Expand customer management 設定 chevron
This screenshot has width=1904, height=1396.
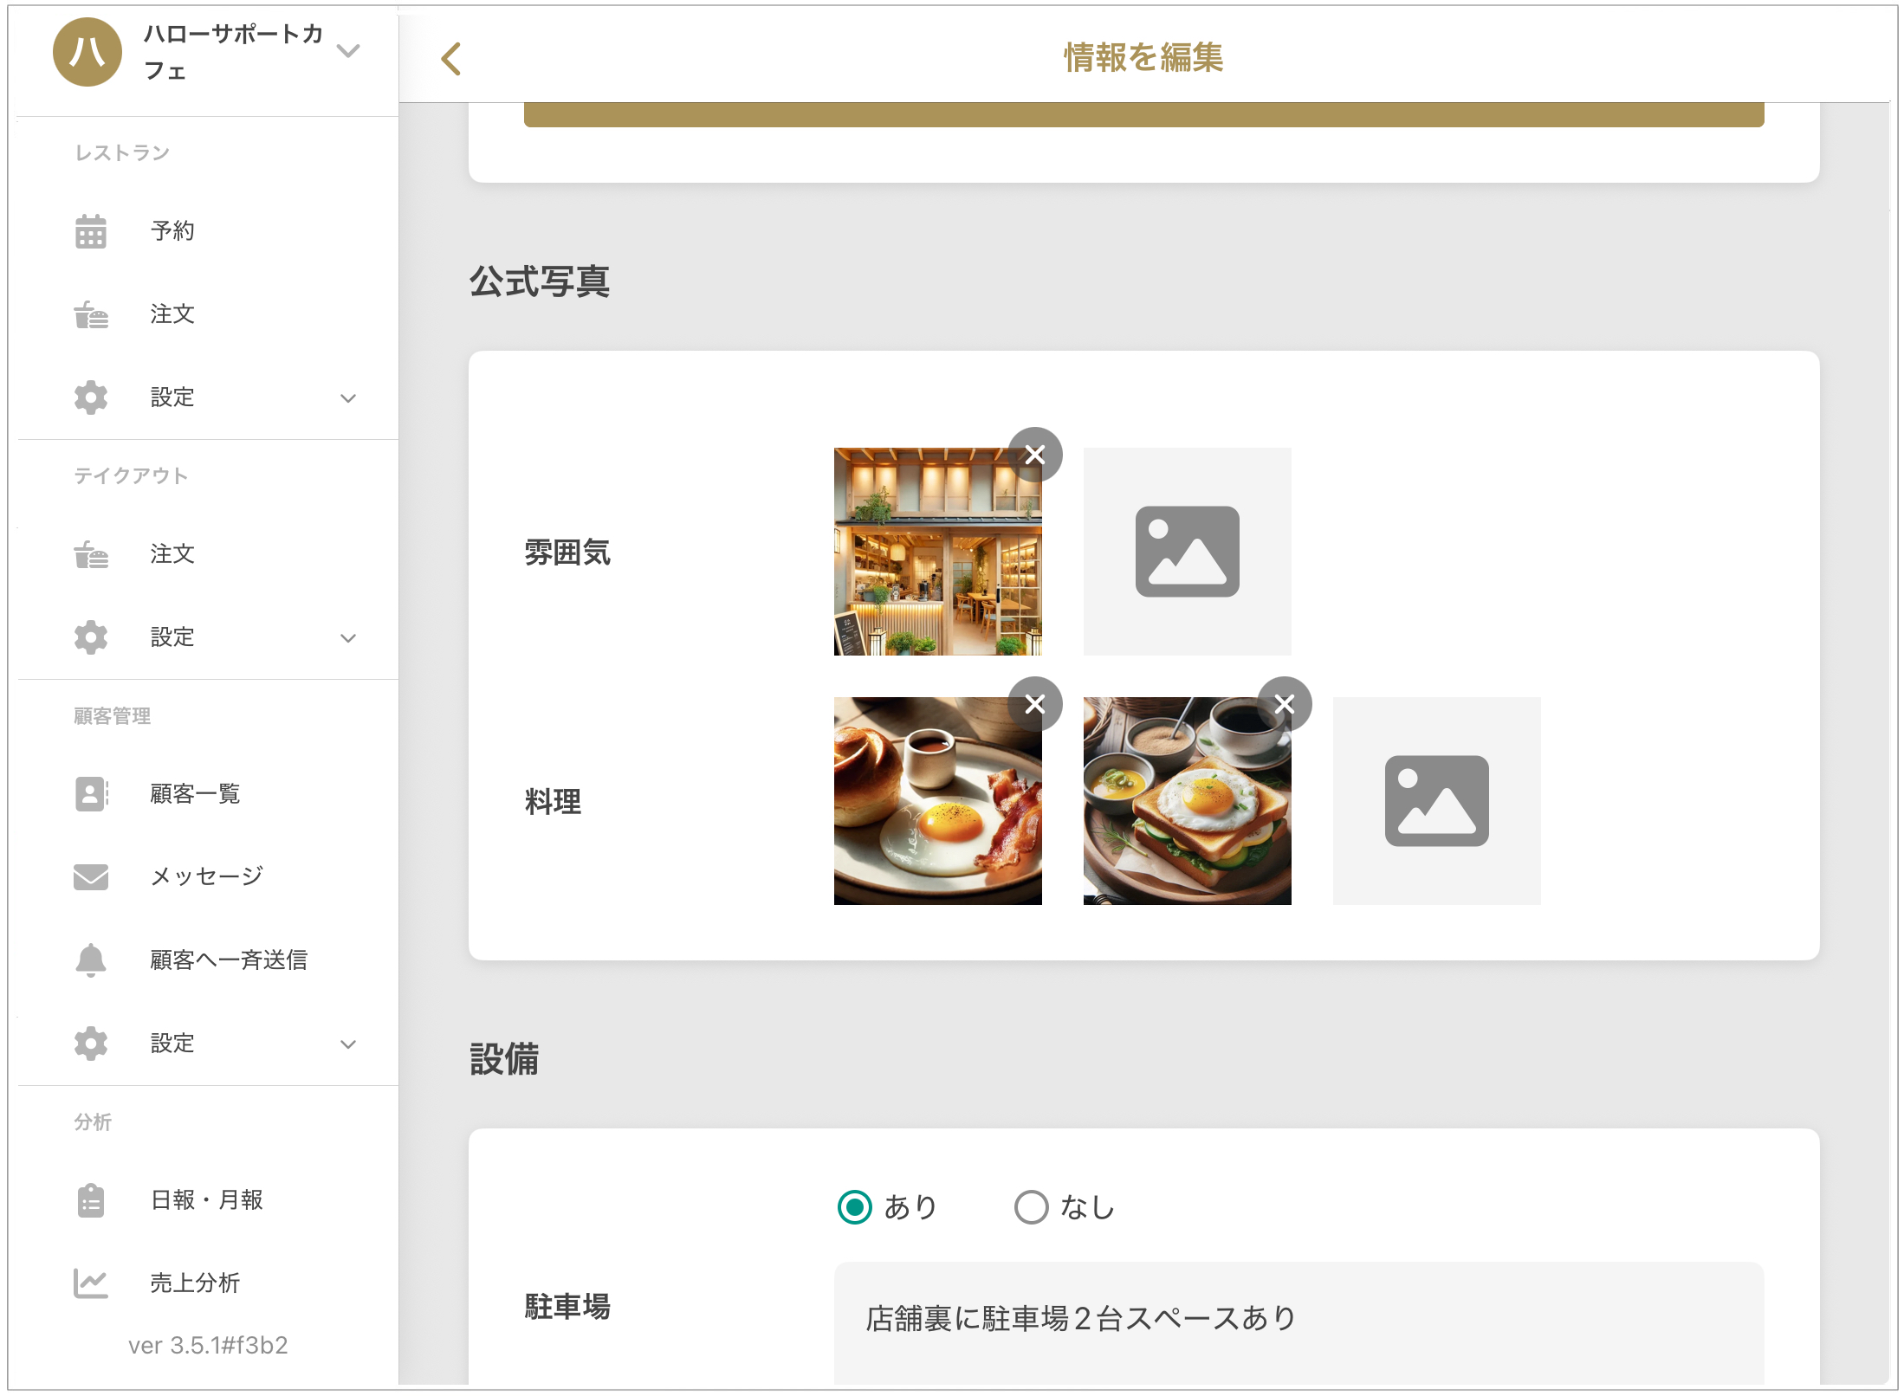pos(348,1044)
